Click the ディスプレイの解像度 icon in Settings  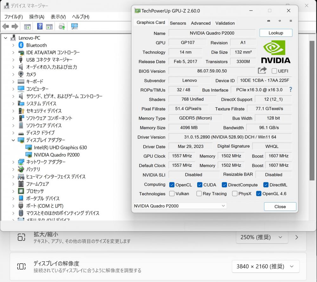pos(22,266)
